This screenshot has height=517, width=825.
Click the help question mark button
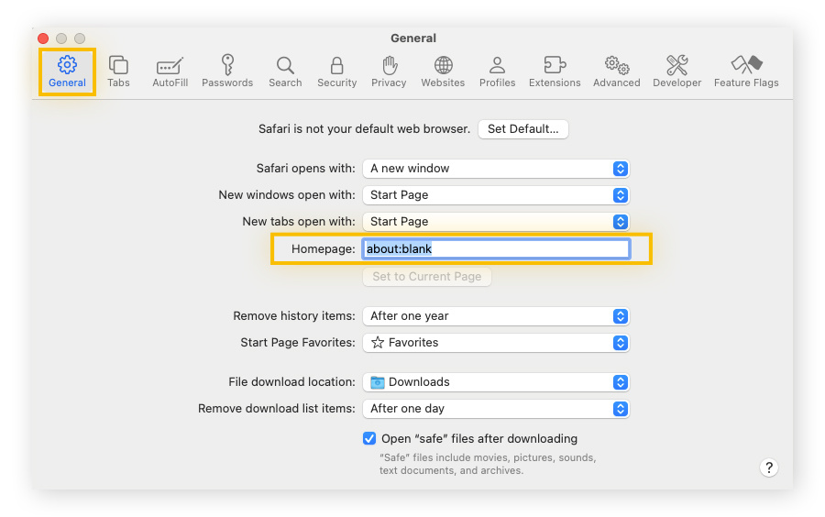pos(769,467)
